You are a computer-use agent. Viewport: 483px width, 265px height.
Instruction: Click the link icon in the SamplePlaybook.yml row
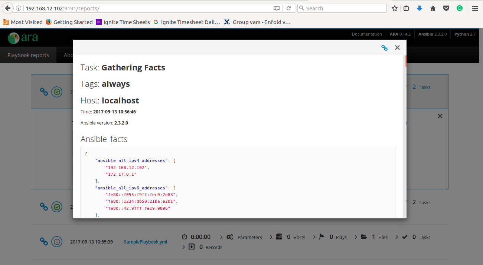[x=44, y=241]
